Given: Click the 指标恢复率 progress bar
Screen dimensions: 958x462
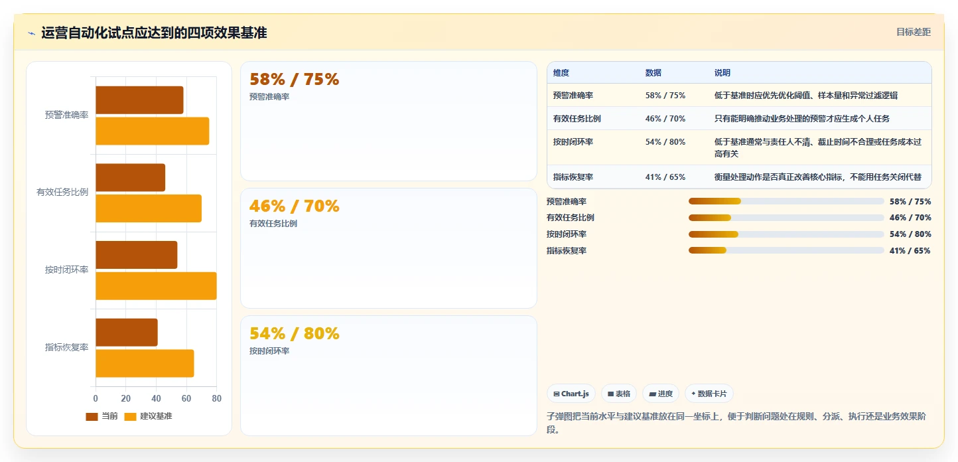Looking at the screenshot, I should [786, 250].
